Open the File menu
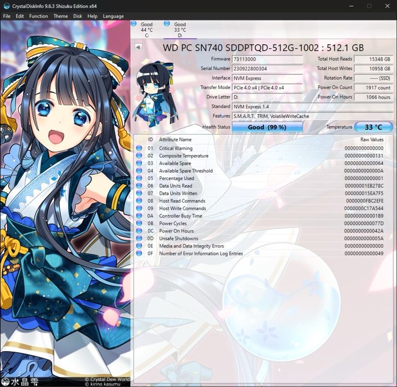The height and width of the screenshot is (387, 397). pyautogui.click(x=7, y=16)
